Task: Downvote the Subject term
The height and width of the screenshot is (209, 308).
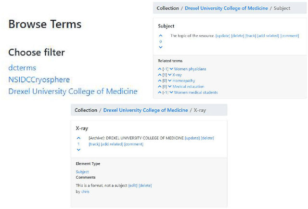Action: [x=161, y=47]
